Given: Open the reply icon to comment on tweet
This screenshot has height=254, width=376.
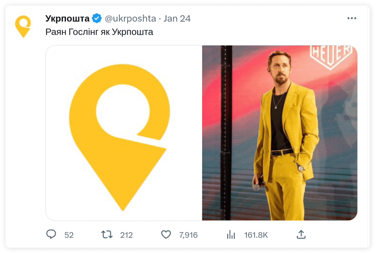Looking at the screenshot, I should point(51,235).
